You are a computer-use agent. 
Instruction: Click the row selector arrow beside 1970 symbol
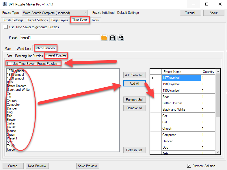(x=153, y=78)
